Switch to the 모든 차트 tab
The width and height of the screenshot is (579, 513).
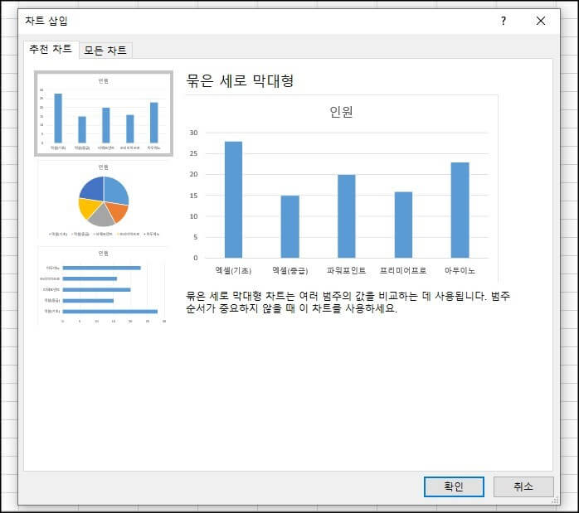[x=105, y=51]
